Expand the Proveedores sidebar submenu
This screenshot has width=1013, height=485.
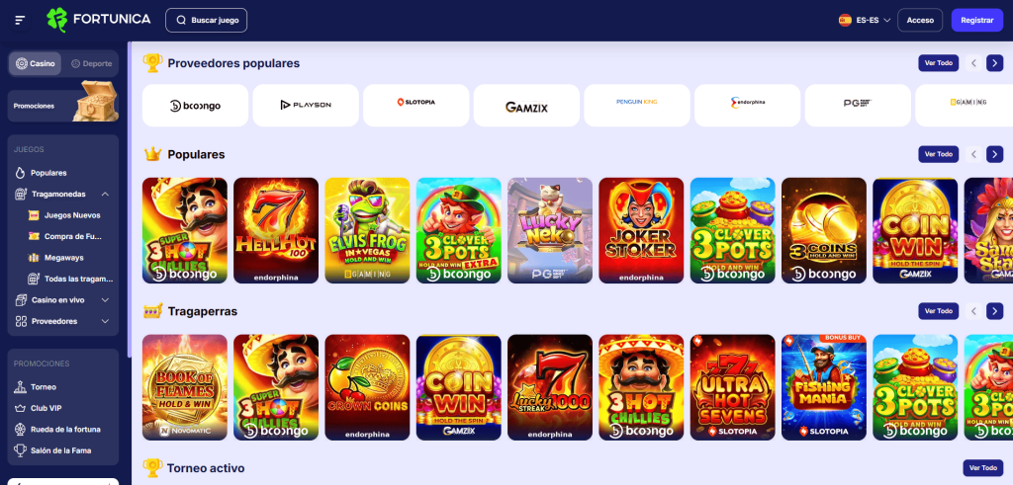[x=105, y=321]
